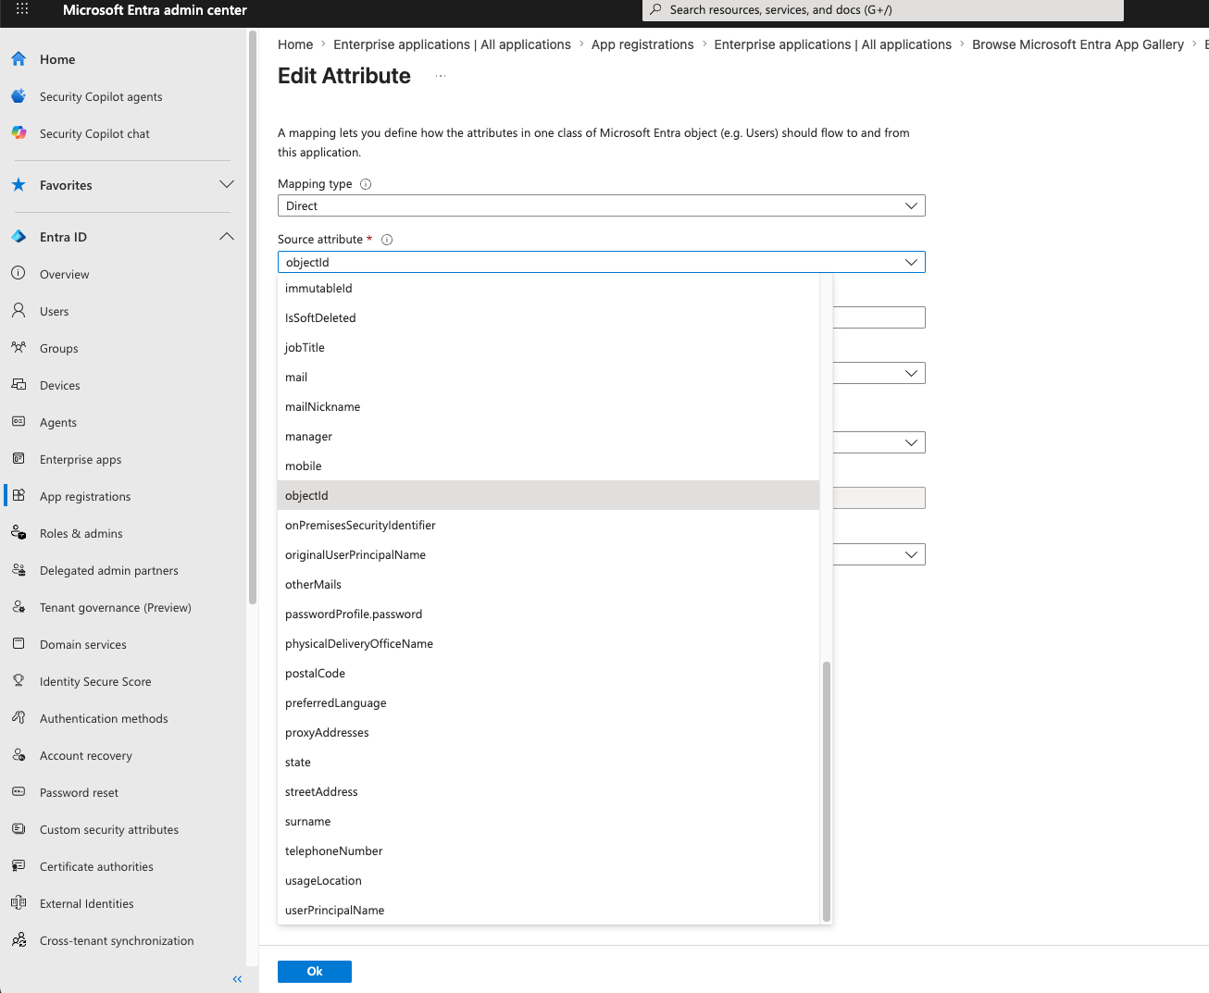1209x993 pixels.
Task: Click the Domain services icon
Action: (x=19, y=644)
